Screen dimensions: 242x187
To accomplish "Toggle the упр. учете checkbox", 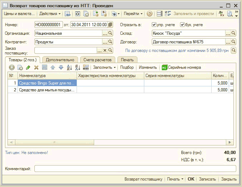I will click(x=154, y=25).
